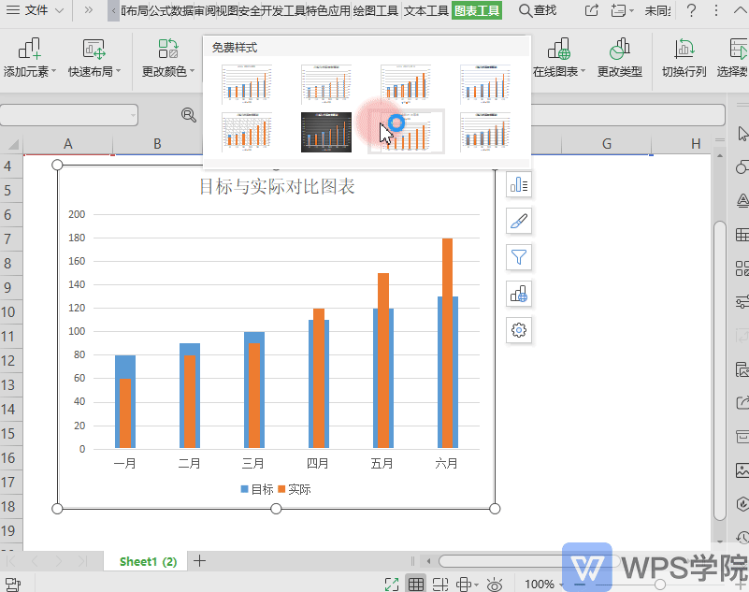Open the Quick Layout (快速布局) options
The height and width of the screenshot is (592, 749).
pyautogui.click(x=94, y=58)
